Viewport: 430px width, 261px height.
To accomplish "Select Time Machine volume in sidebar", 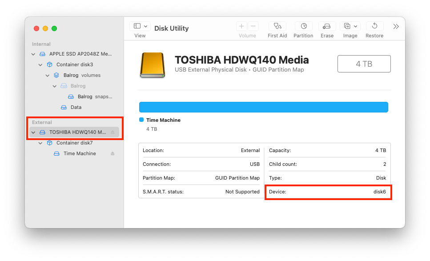I will [x=80, y=153].
